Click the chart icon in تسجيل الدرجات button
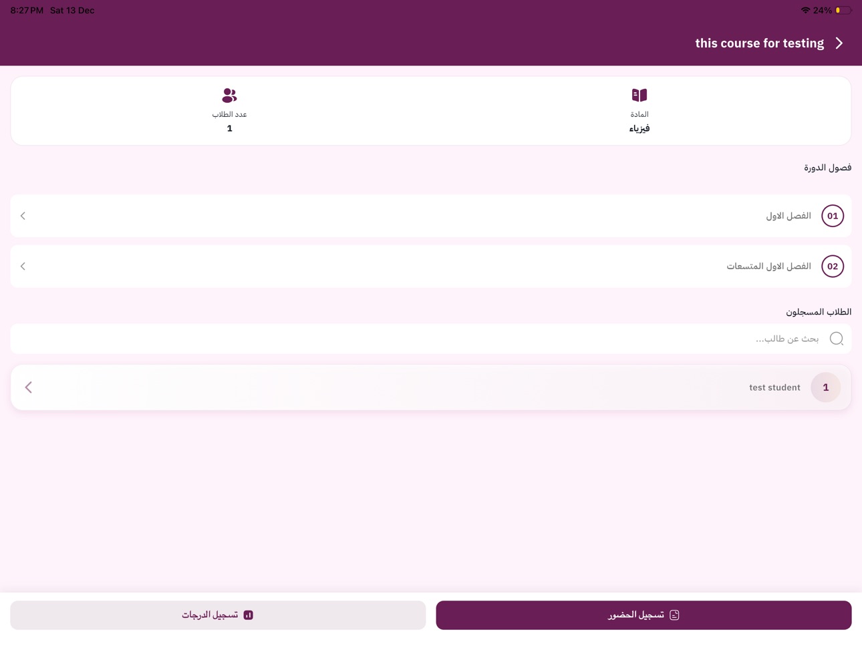 [248, 615]
